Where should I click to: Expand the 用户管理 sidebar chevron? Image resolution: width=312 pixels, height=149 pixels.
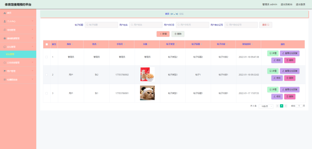click(32, 71)
